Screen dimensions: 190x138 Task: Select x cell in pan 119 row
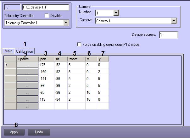tap(91, 99)
